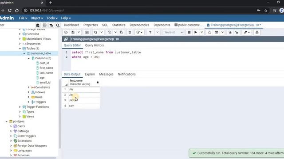Switch to the Properties tab

91,25
